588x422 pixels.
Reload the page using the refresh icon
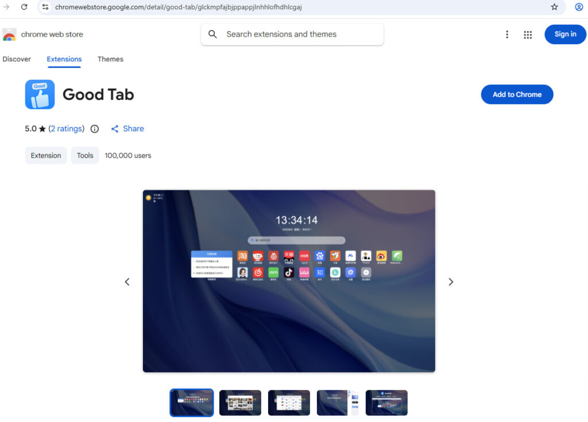tap(24, 7)
